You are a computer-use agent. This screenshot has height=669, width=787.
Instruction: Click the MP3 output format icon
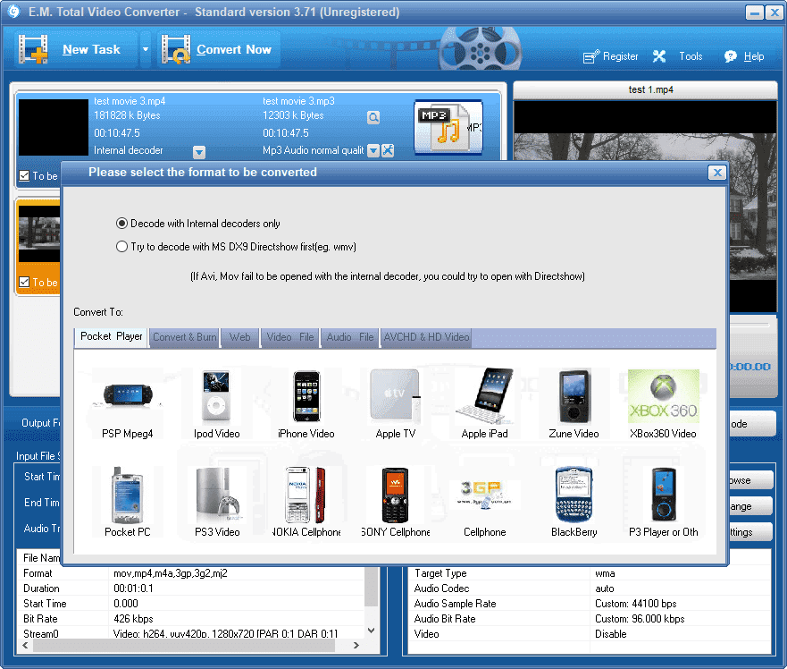click(x=448, y=127)
